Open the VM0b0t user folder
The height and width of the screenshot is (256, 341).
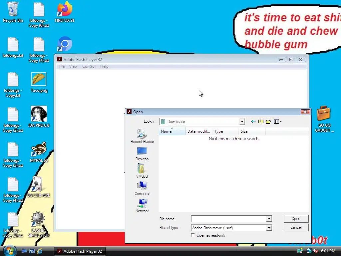[142, 171]
